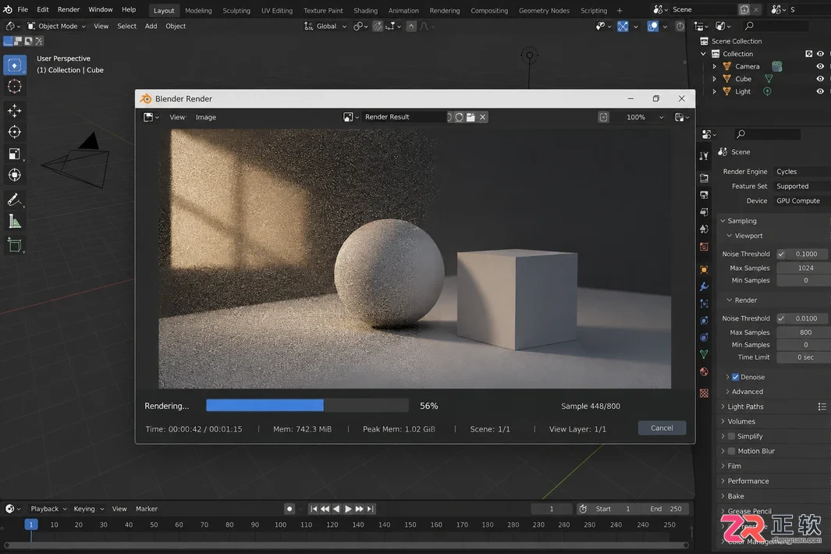
Task: Unlink the Render Result image
Action: pos(482,117)
